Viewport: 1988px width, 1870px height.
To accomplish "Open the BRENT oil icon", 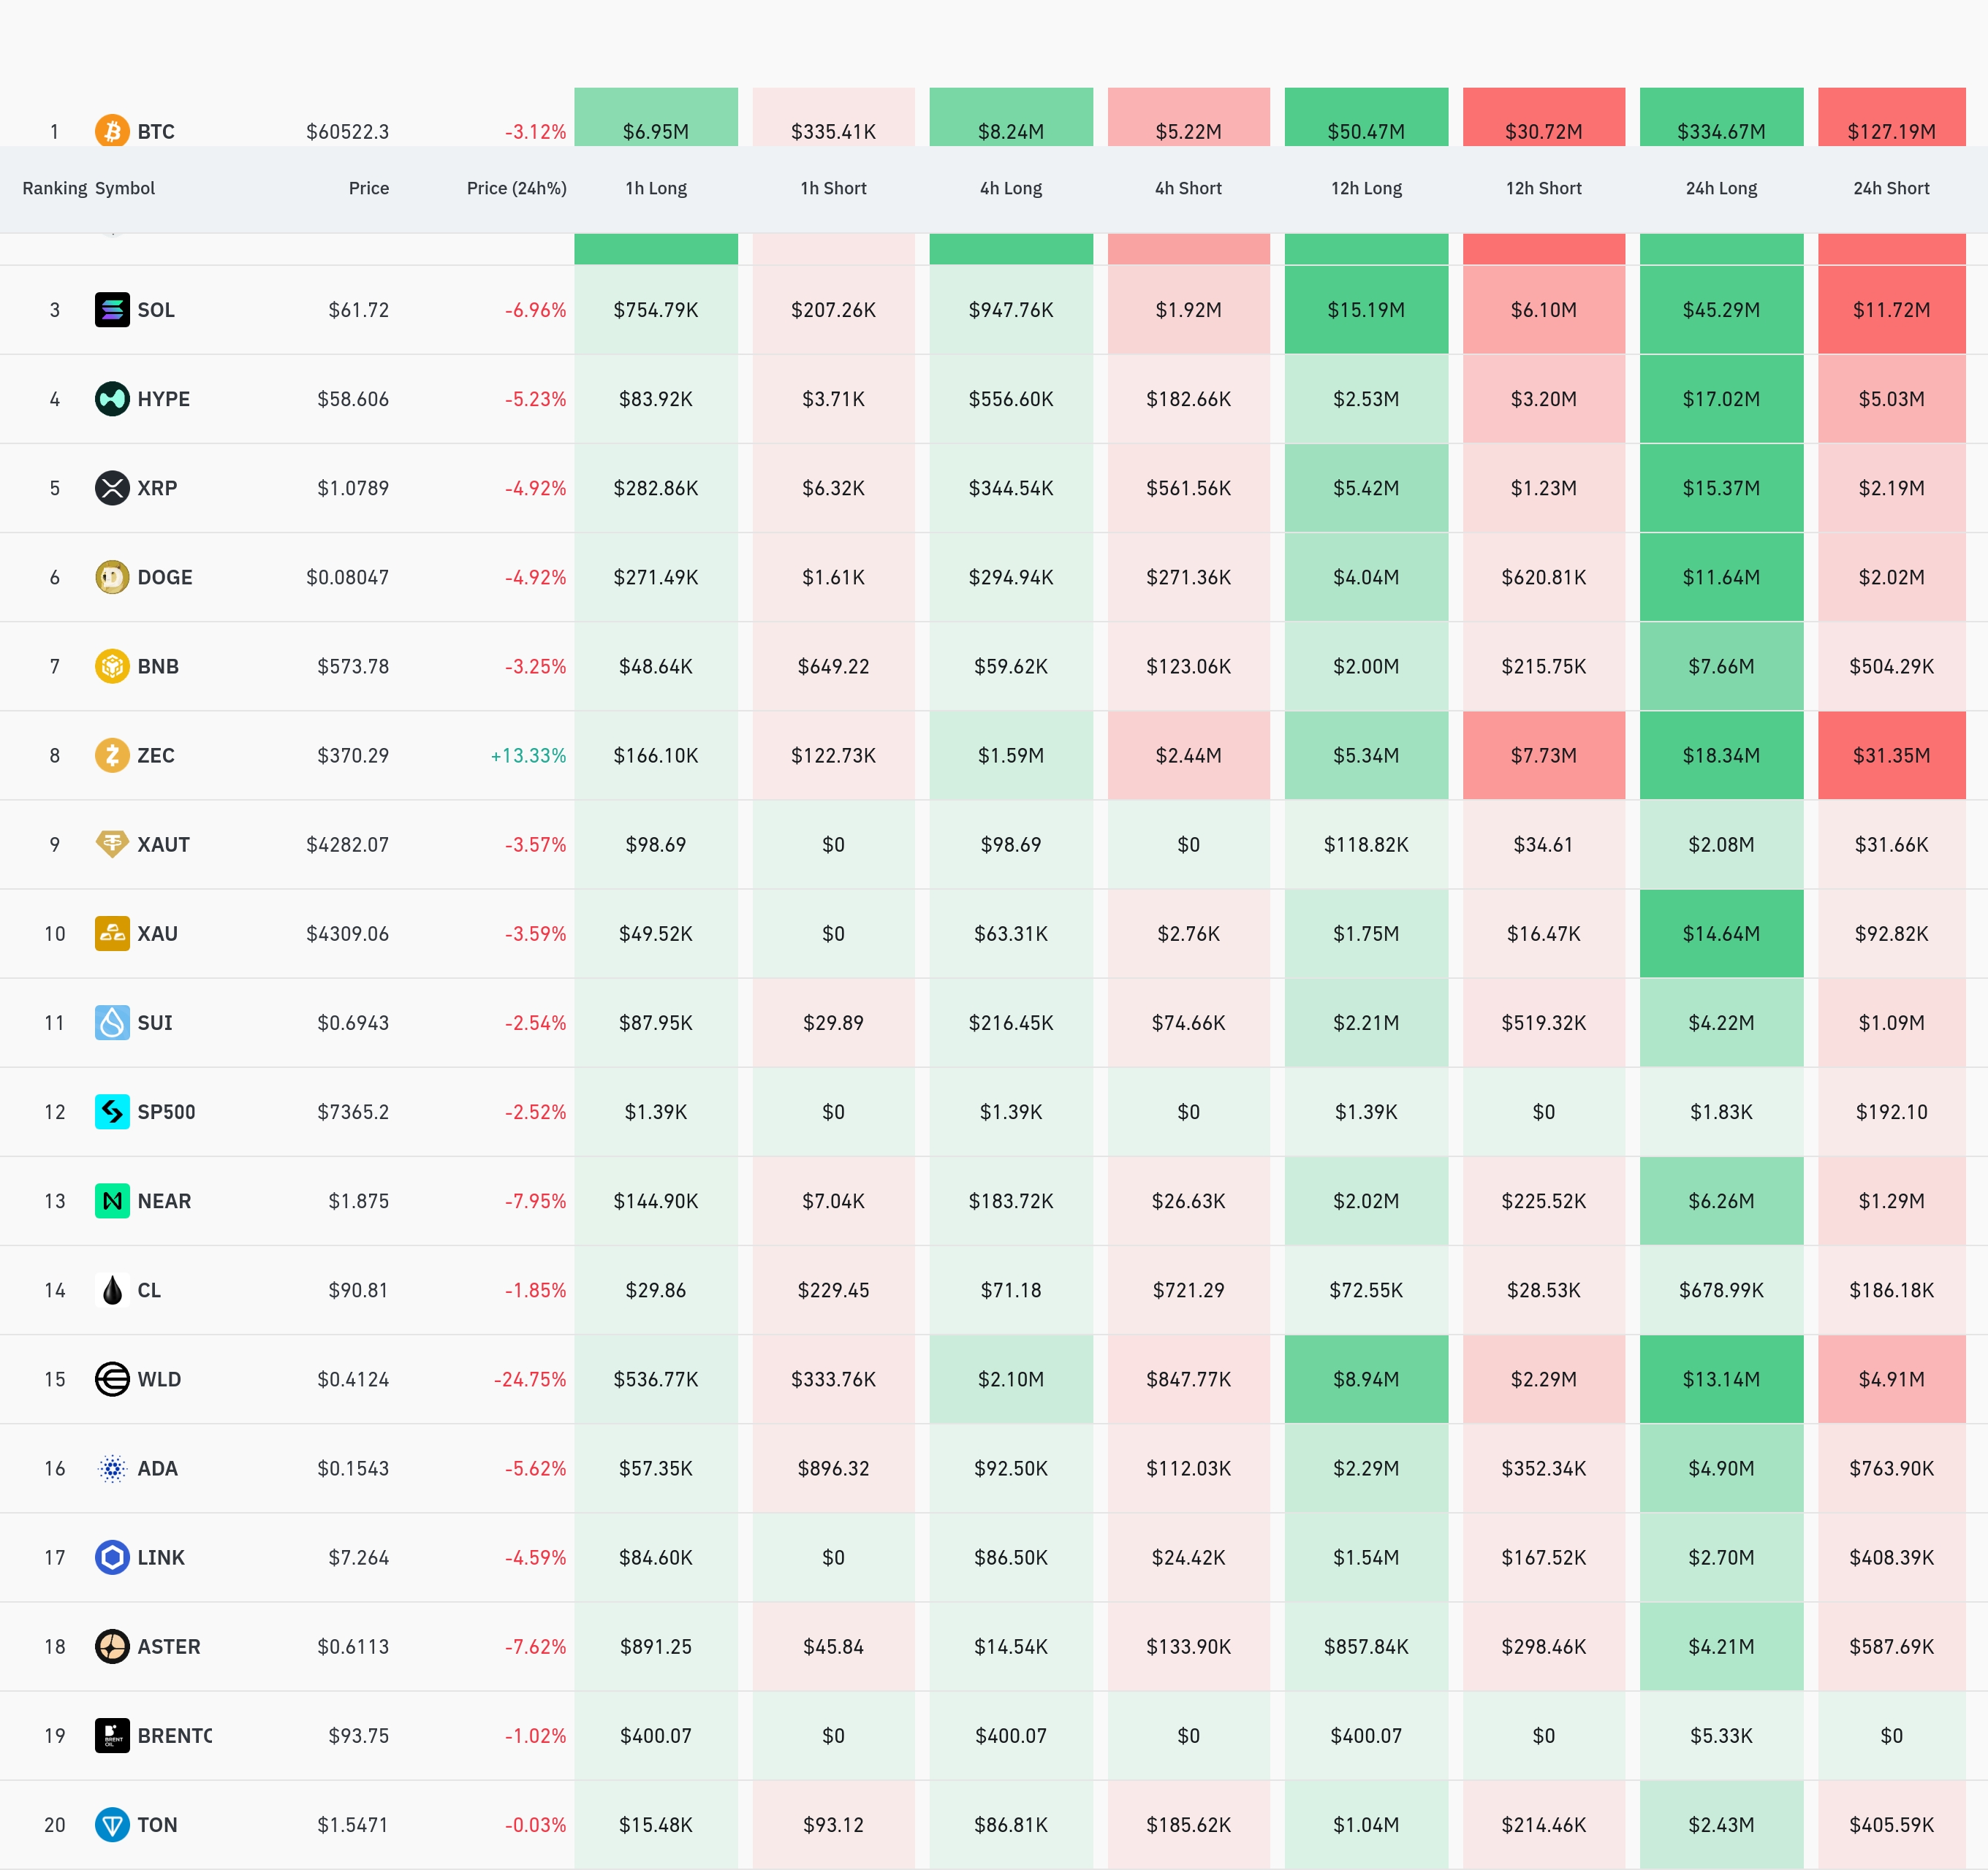I will (x=112, y=1735).
